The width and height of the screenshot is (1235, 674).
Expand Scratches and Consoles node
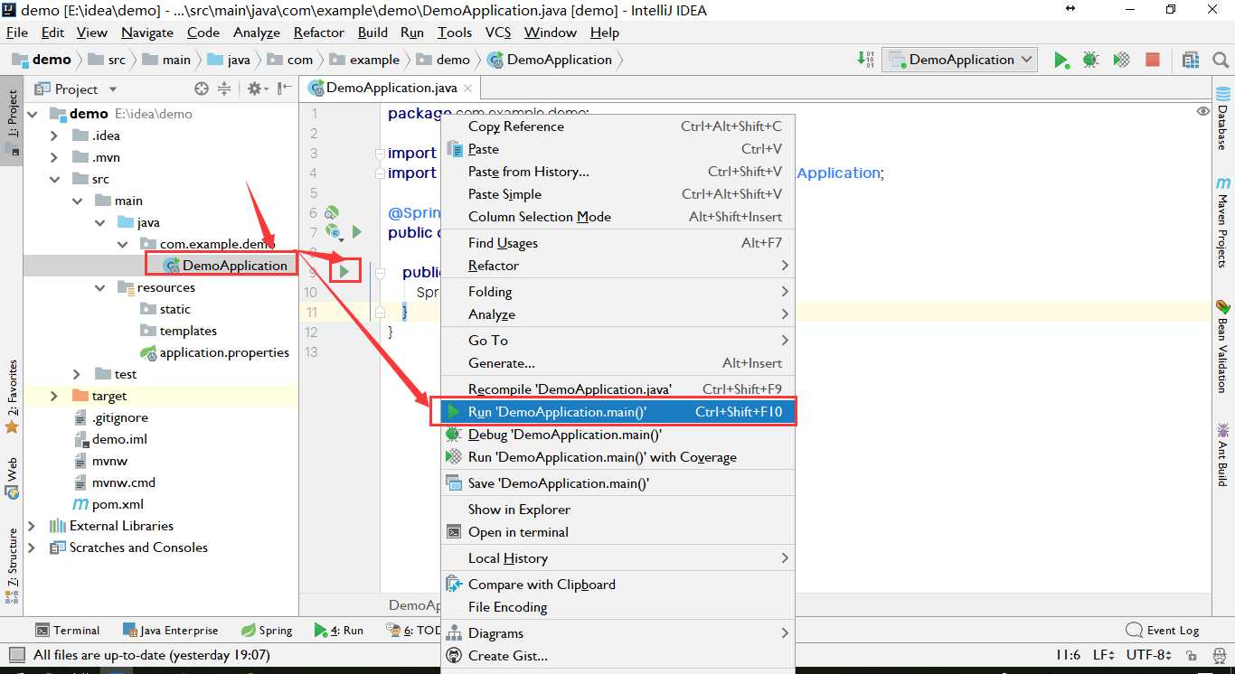32,548
